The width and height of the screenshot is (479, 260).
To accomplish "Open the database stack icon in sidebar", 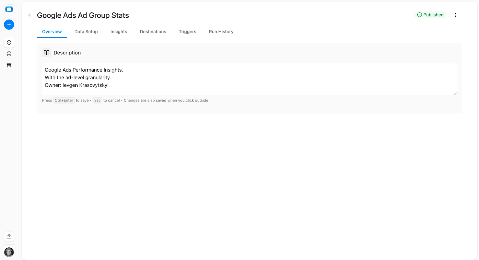I will [9, 54].
